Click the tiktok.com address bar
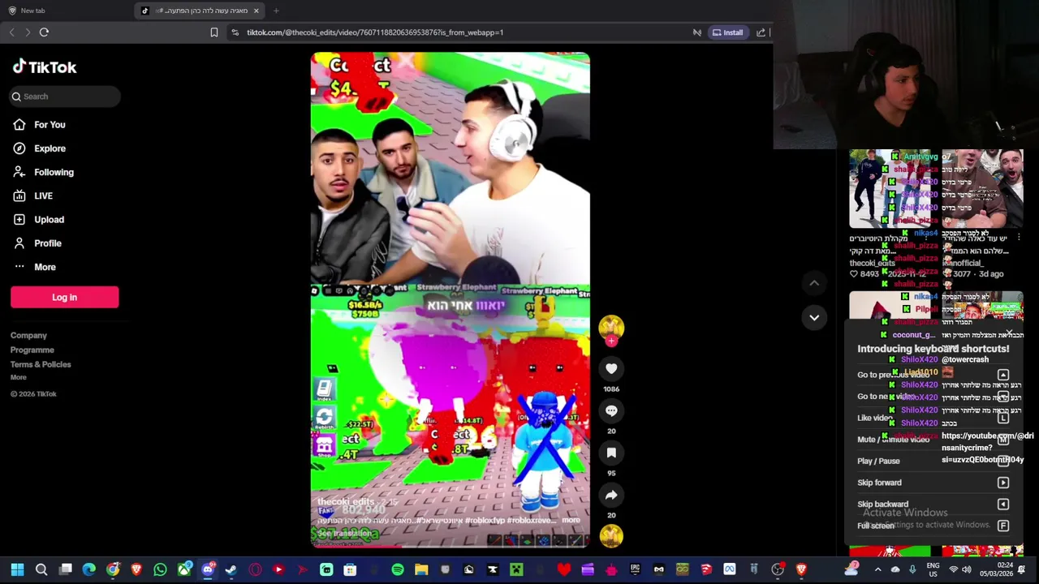 (x=375, y=32)
